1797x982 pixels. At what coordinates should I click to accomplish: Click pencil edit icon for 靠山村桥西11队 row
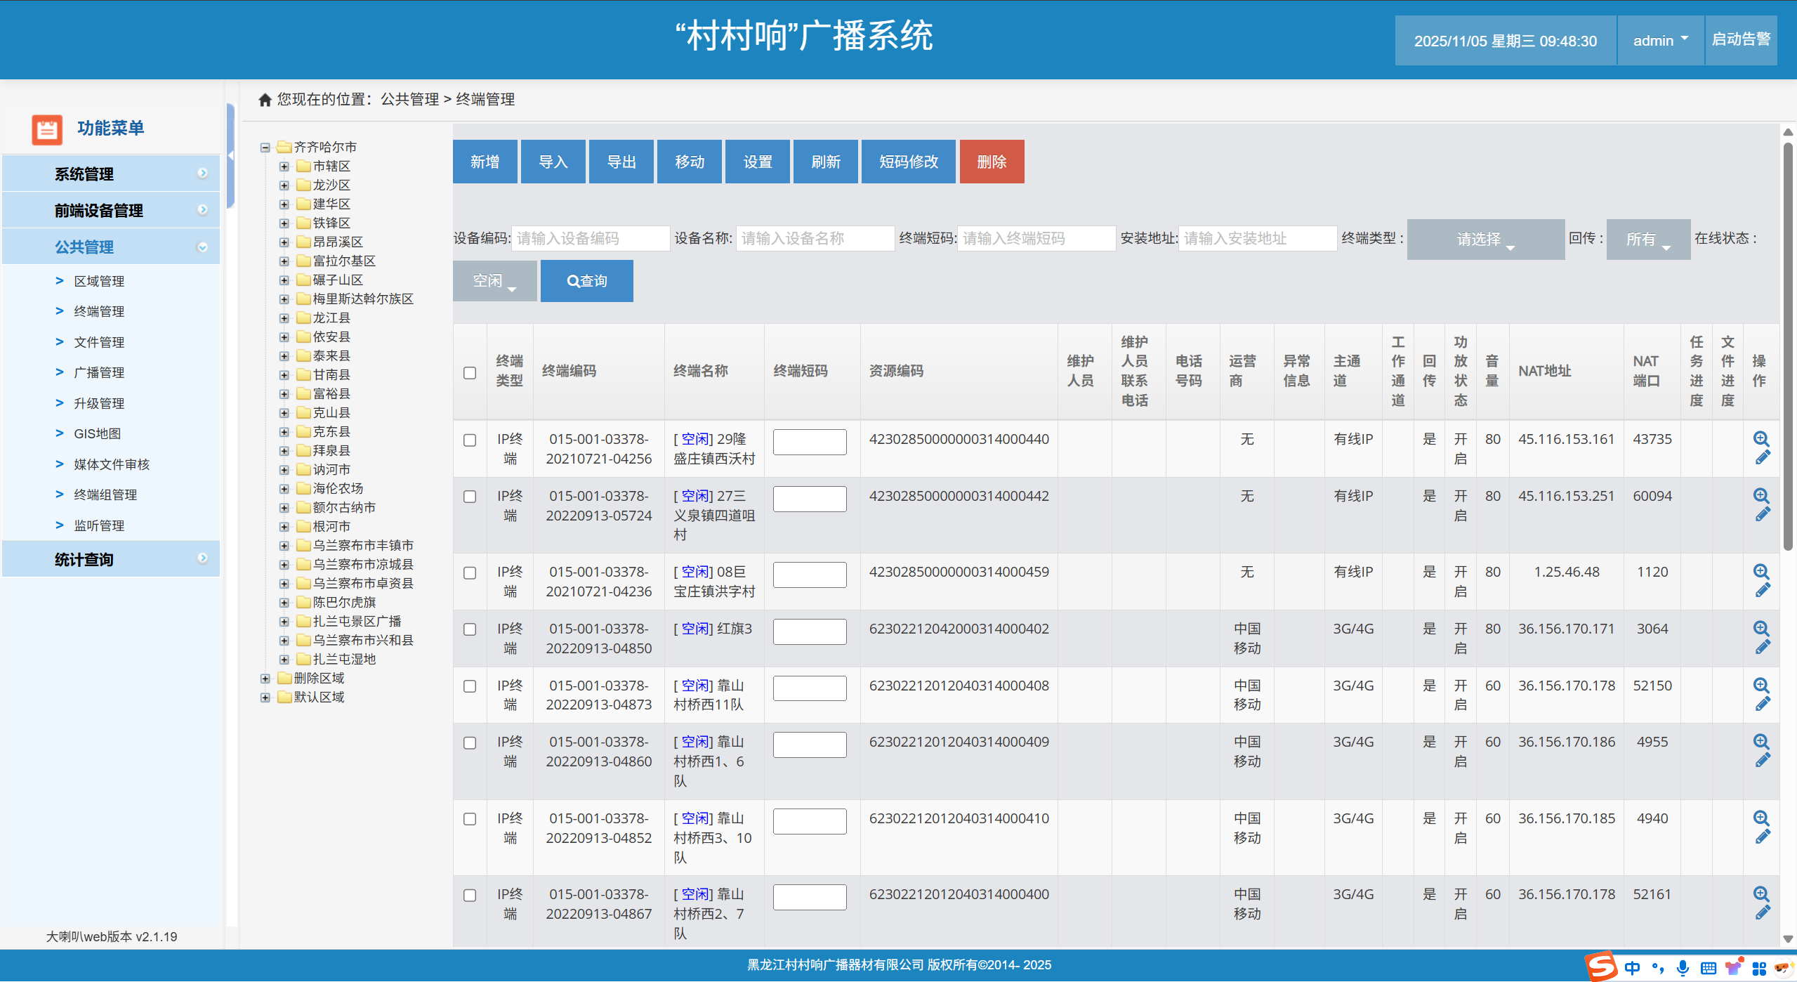[x=1762, y=705]
